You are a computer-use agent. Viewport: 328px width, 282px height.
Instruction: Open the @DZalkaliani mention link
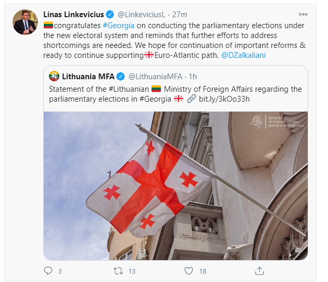click(x=244, y=55)
